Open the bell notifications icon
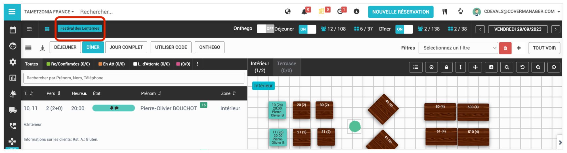Viewport: 567px width, 153px height. point(304,12)
